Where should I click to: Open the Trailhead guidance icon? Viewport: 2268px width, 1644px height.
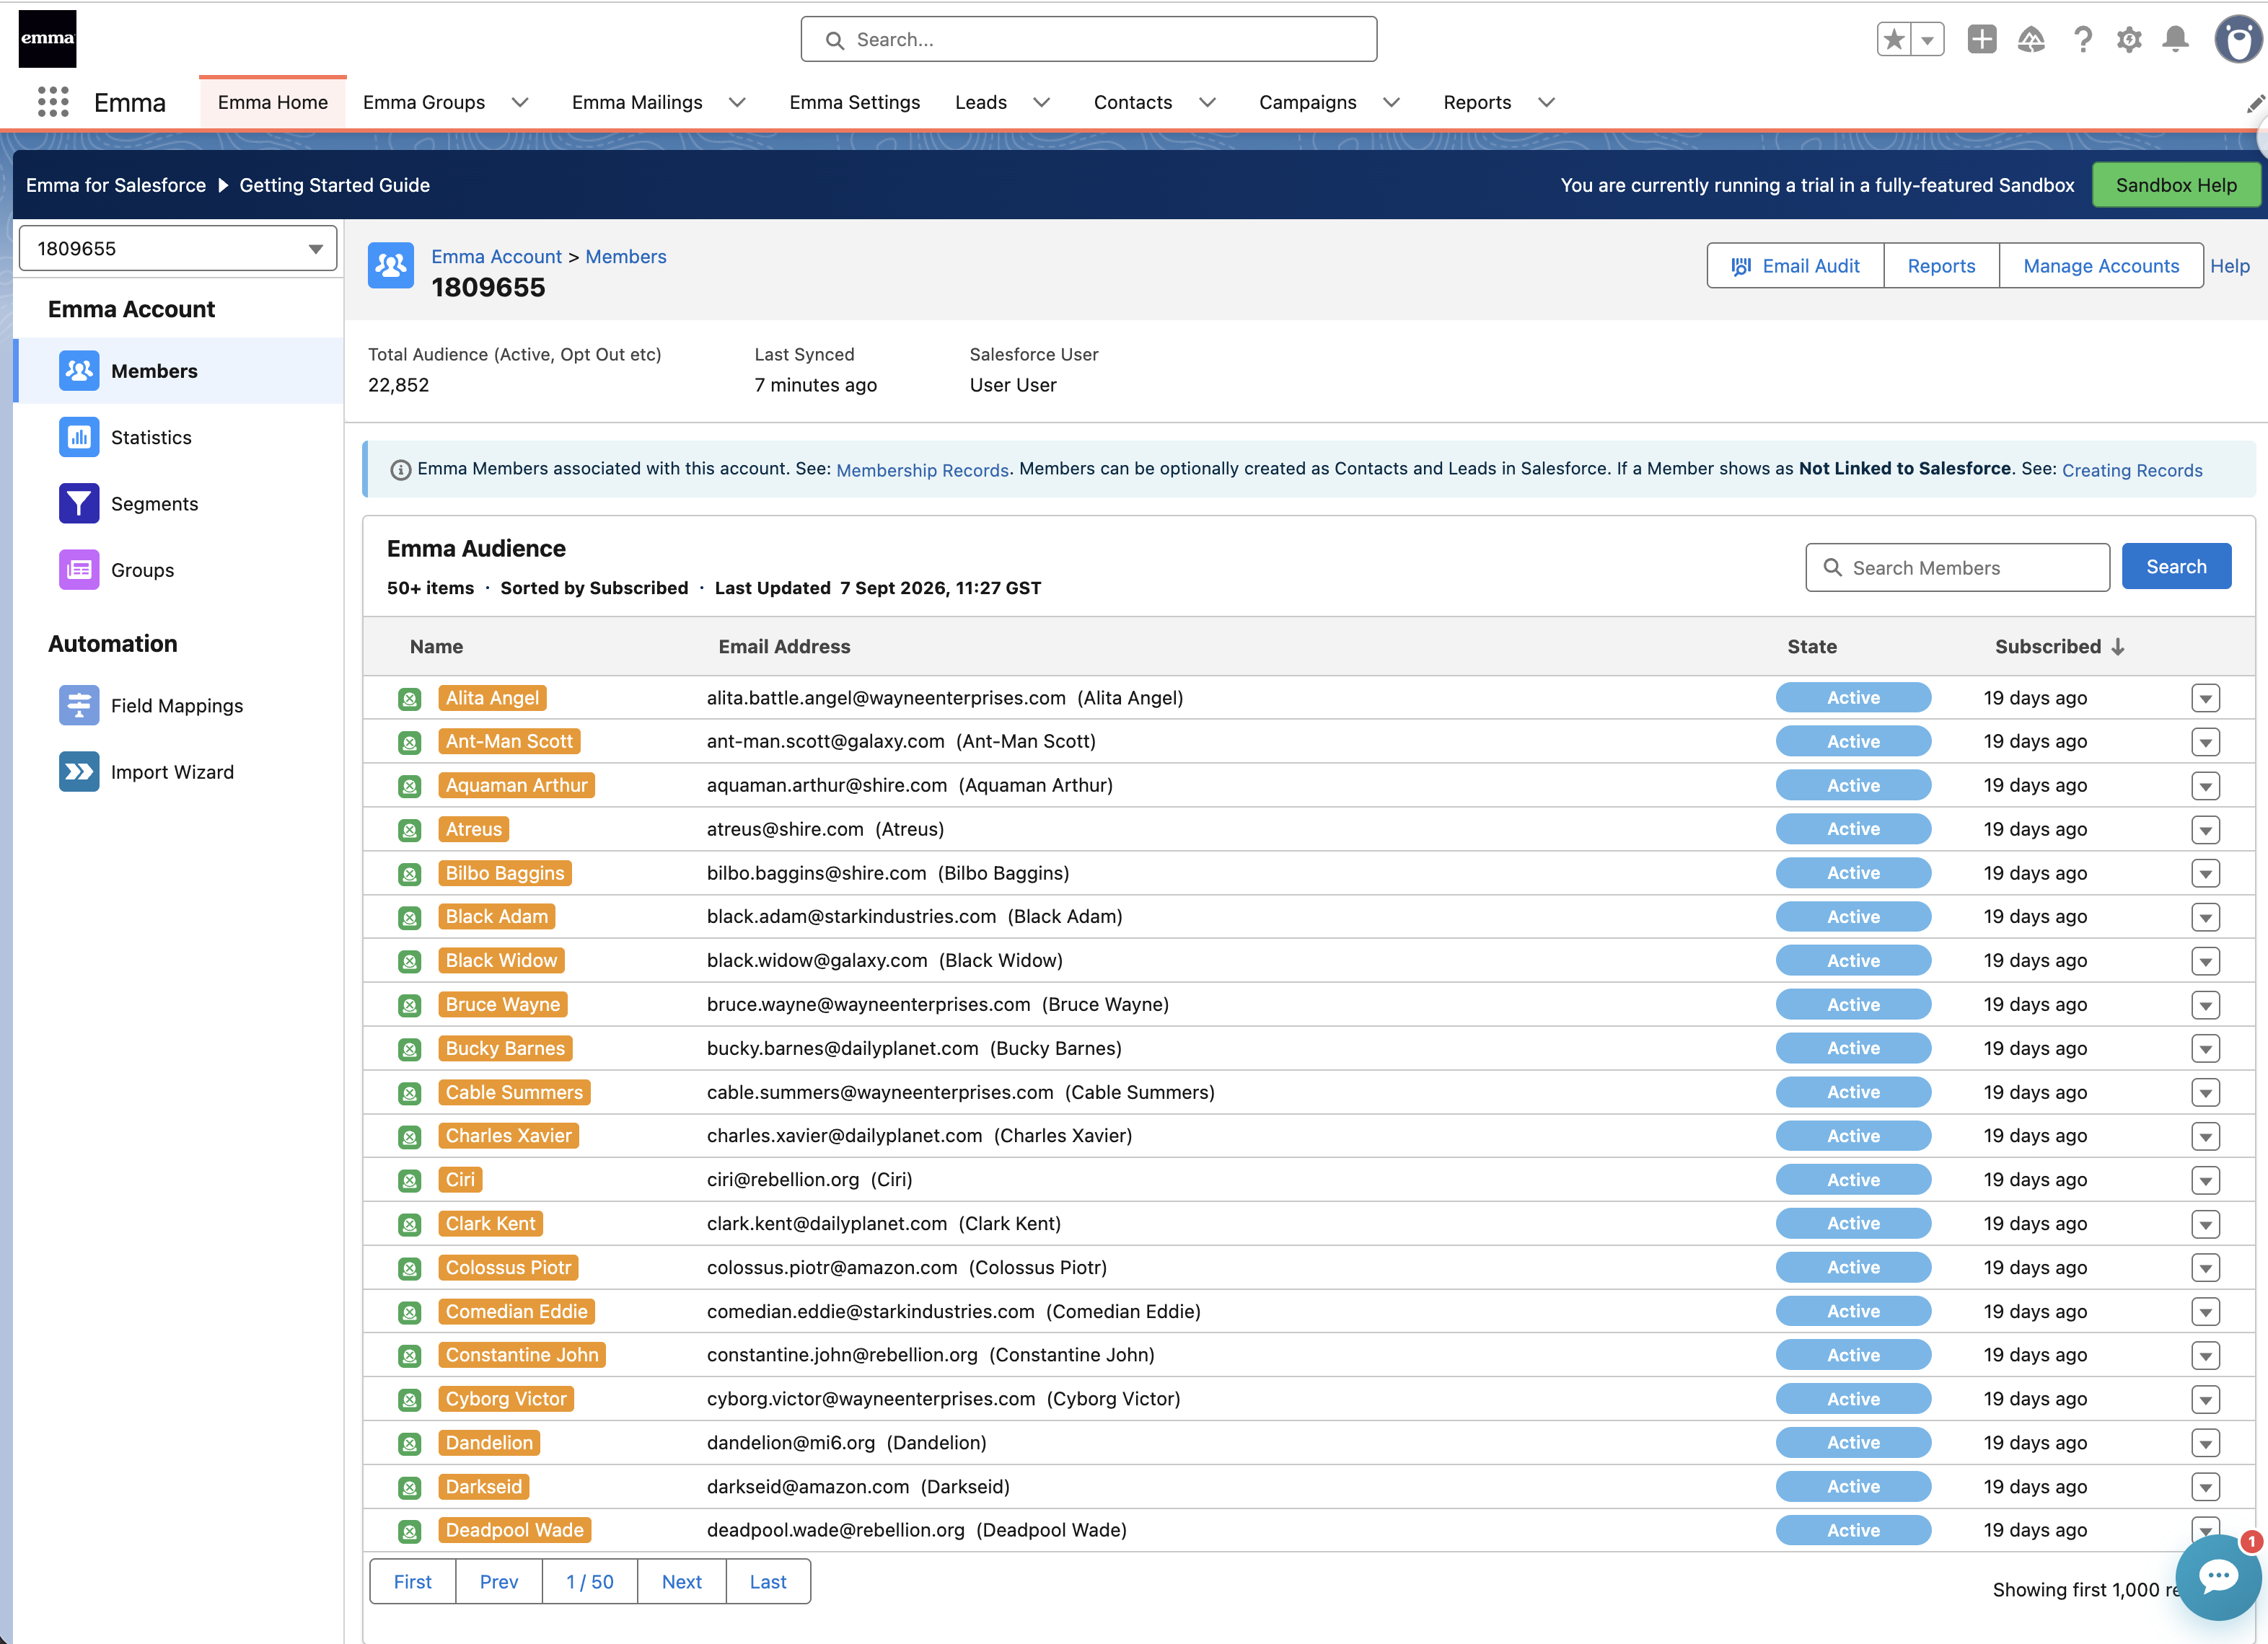tap(2031, 40)
